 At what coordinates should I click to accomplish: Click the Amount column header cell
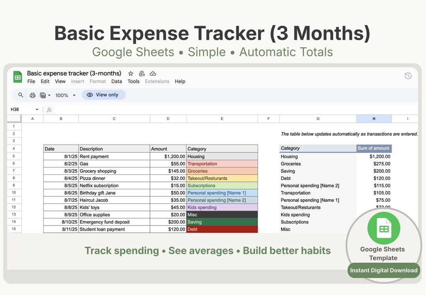pyautogui.click(x=168, y=149)
